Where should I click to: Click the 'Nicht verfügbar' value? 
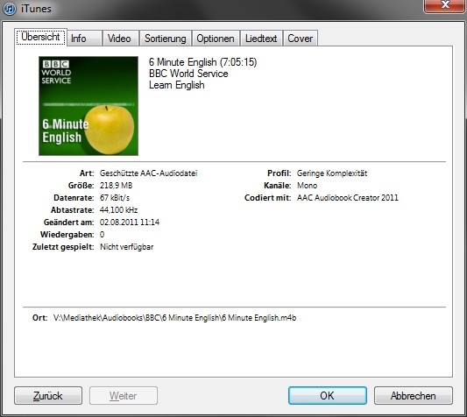click(x=126, y=247)
